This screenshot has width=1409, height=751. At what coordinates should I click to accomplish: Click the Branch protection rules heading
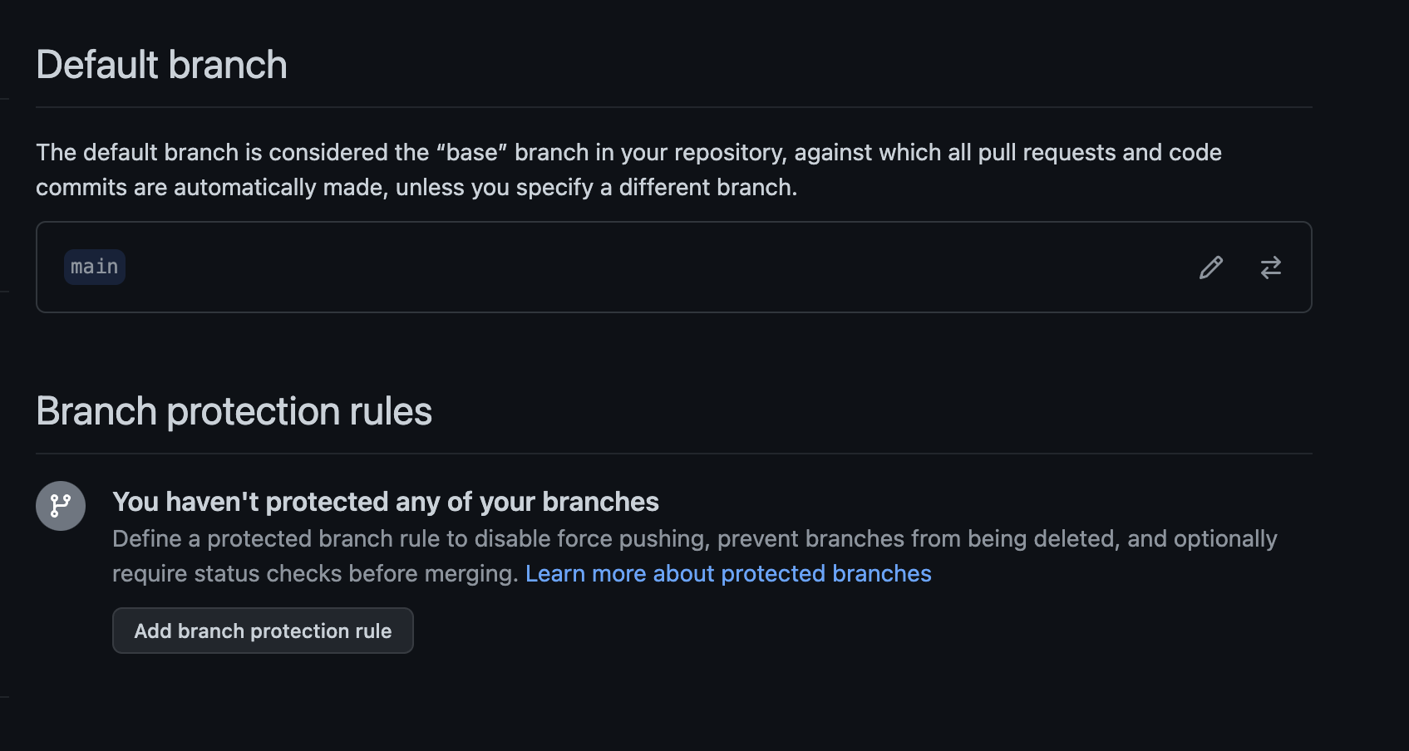click(x=234, y=411)
